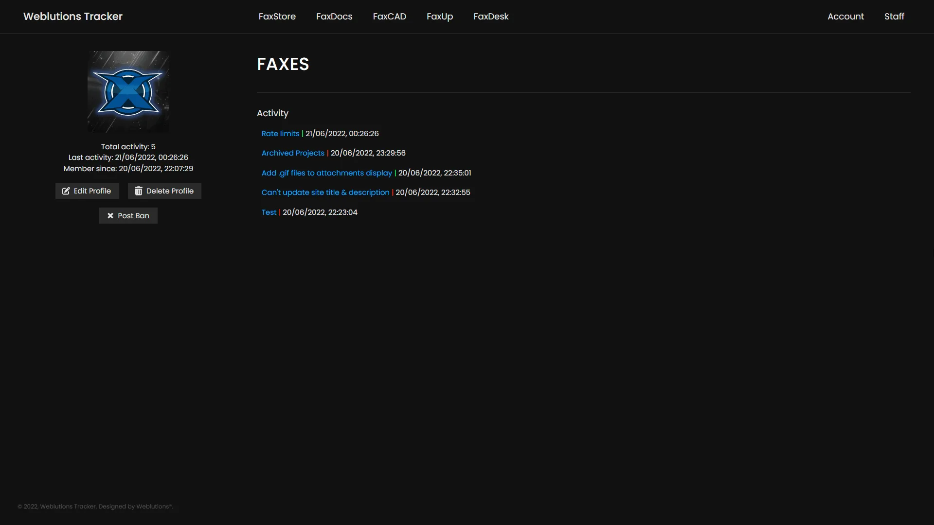Navigate to FaxCAD

click(x=389, y=16)
